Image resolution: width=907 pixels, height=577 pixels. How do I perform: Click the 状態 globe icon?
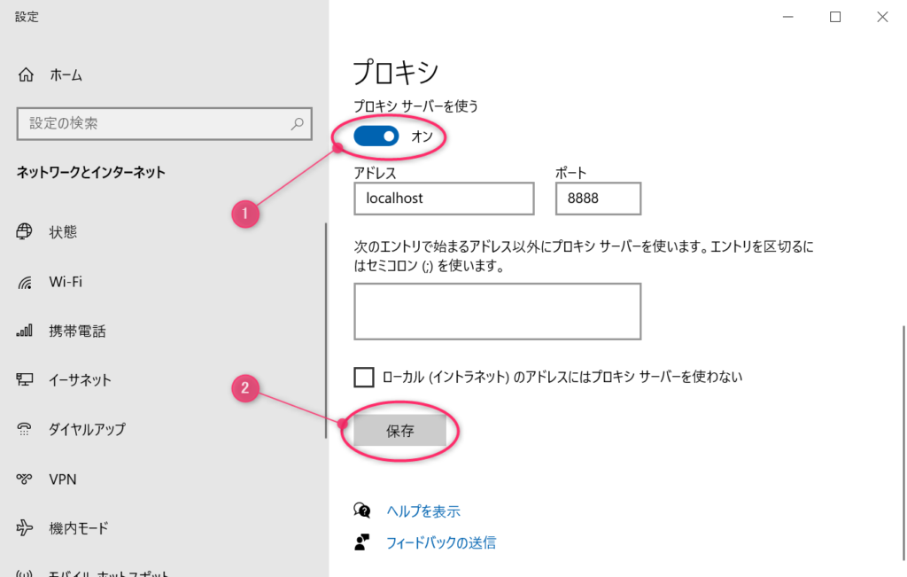24,231
